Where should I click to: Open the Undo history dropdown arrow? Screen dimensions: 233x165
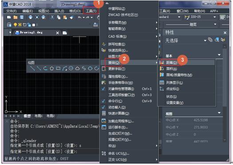point(84,18)
